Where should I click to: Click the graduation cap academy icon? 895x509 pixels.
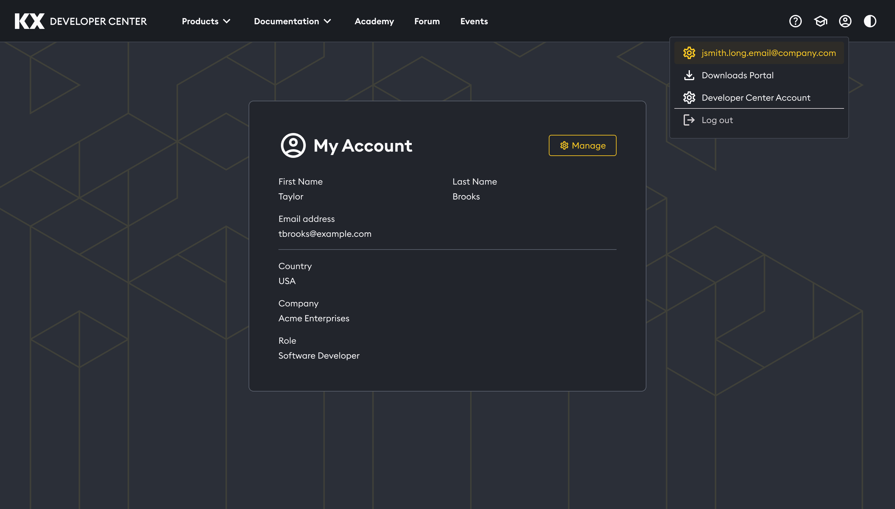(820, 21)
